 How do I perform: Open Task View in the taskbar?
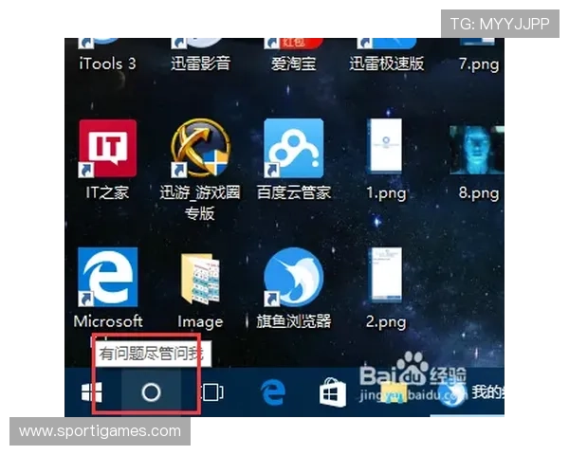click(212, 392)
